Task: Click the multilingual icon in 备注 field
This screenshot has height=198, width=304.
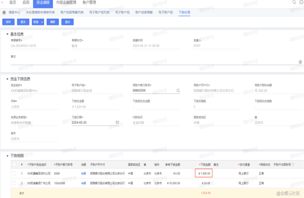Action: [300, 62]
